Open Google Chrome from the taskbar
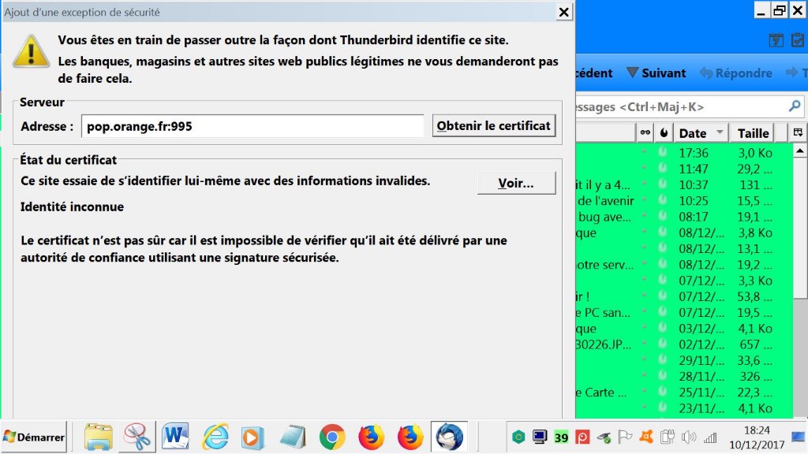The width and height of the screenshot is (808, 454). [332, 436]
